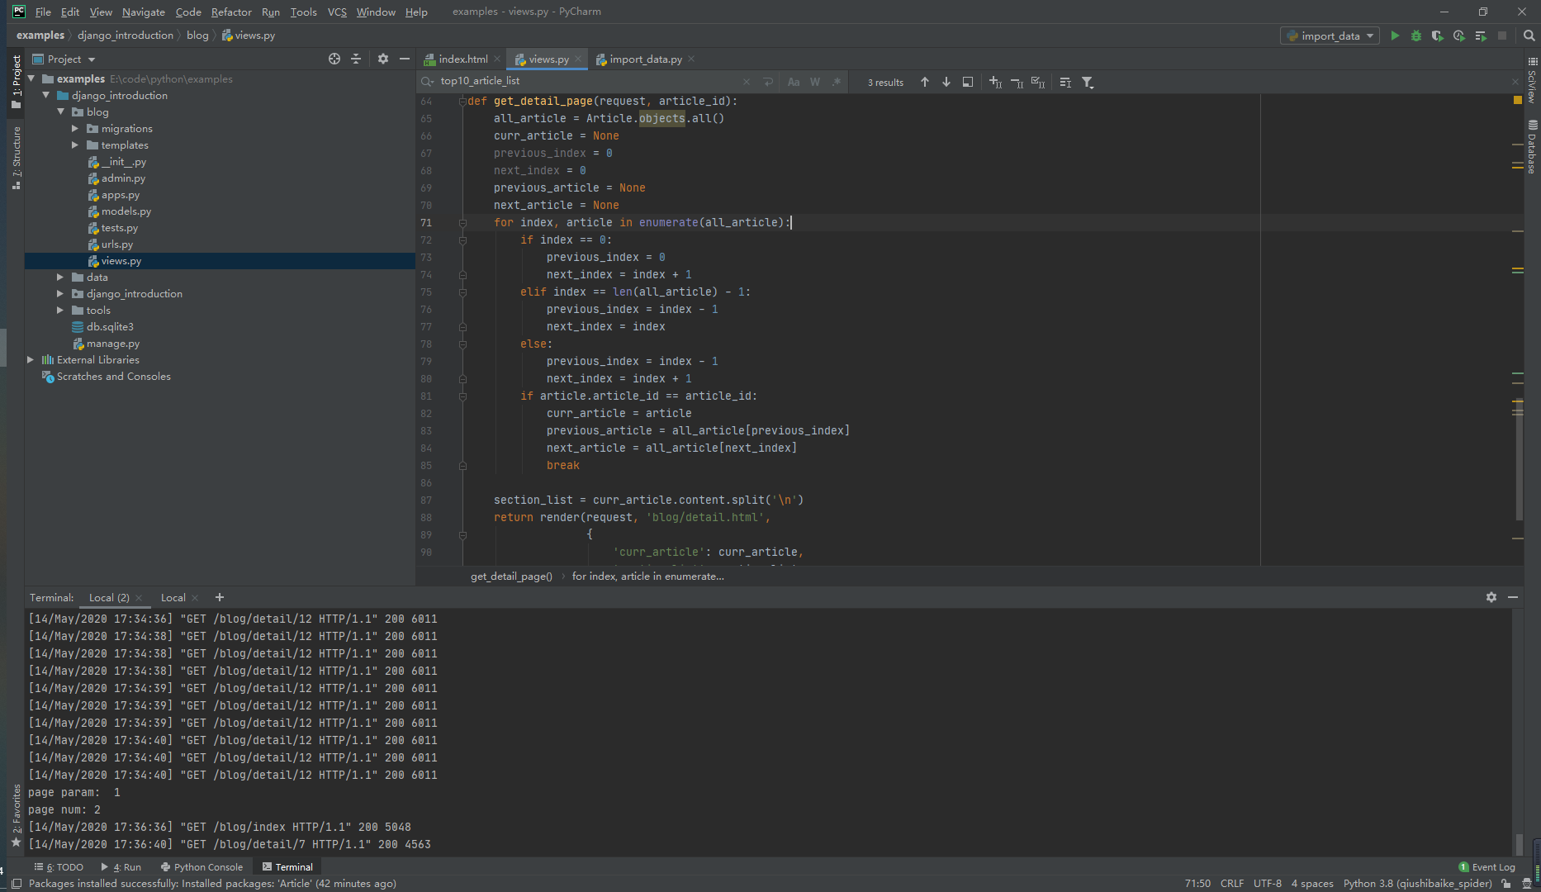The width and height of the screenshot is (1541, 892).
Task: Open the VCS menu
Action: 337,12
